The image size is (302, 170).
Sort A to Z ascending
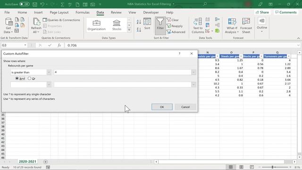139,22
